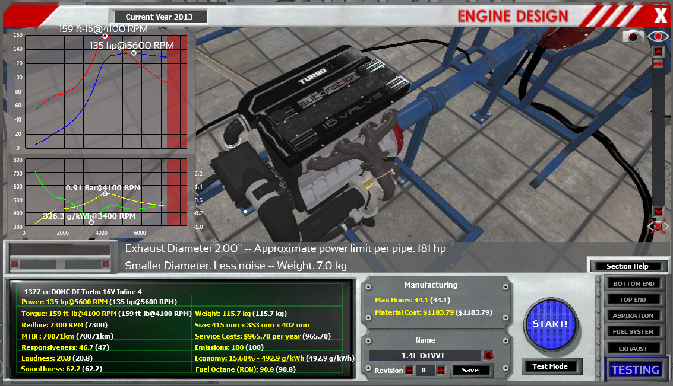The image size is (673, 386).
Task: Switch to the Aspiration section
Action: tap(633, 316)
